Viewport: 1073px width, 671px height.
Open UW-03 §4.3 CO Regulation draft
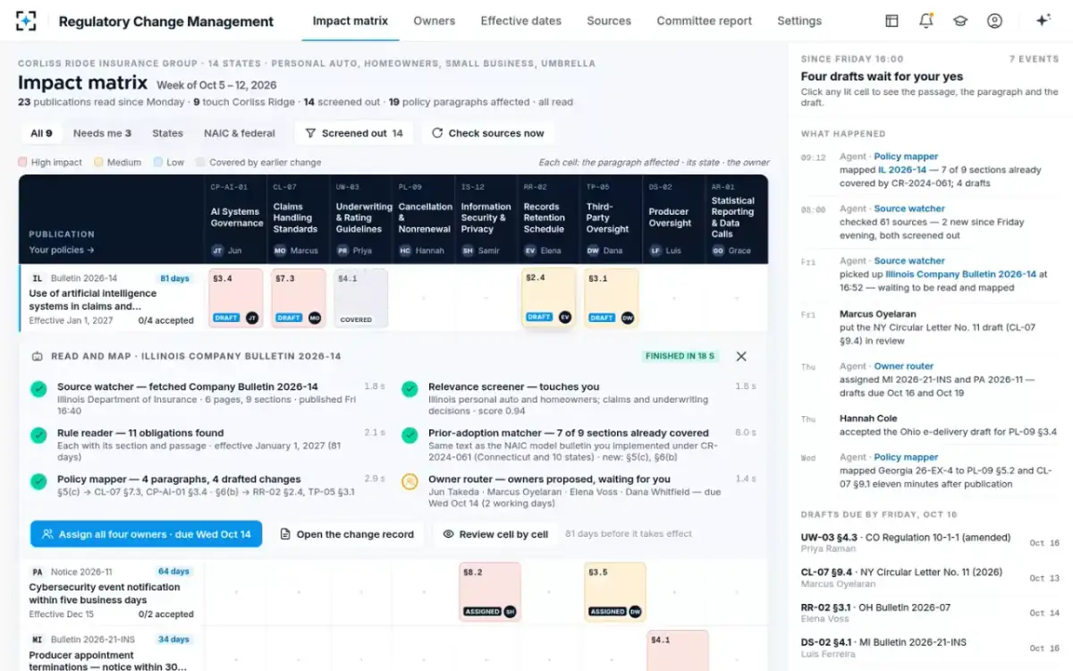pos(931,543)
